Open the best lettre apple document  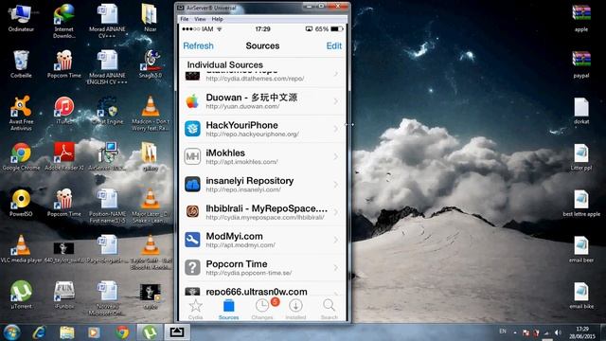click(x=580, y=203)
